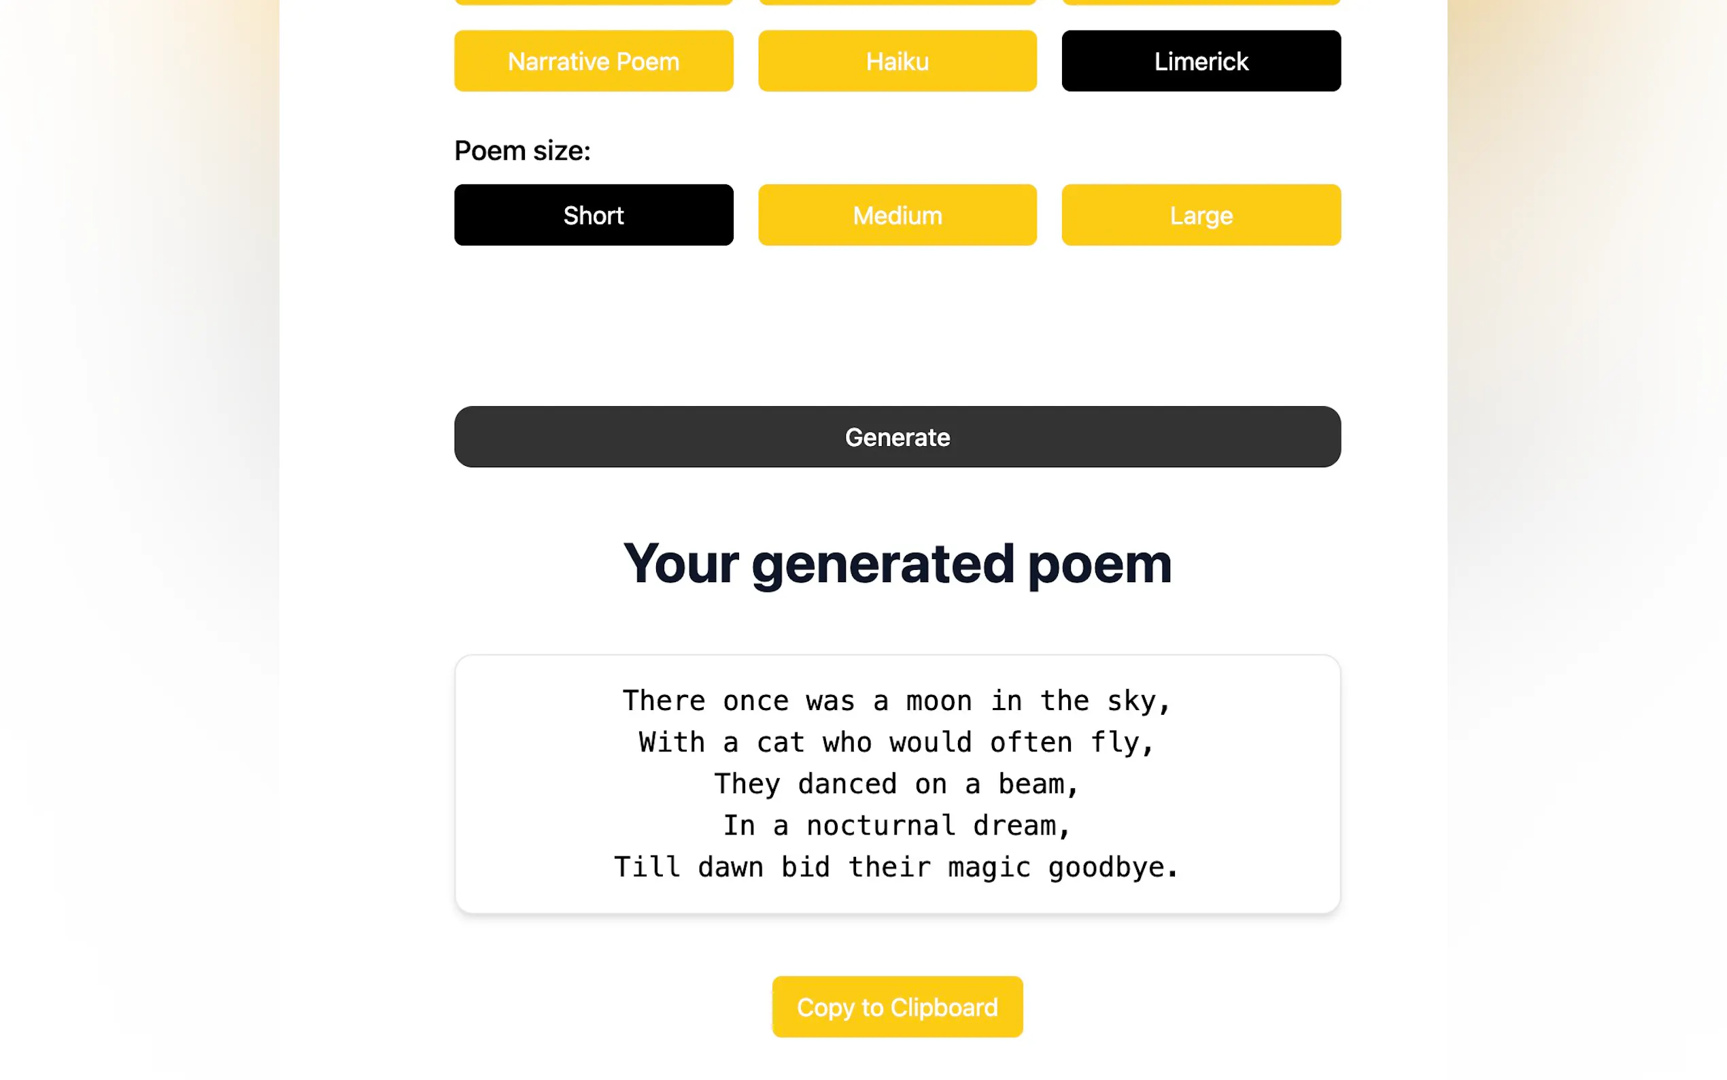The image size is (1727, 1080).
Task: Pick Haiku instead of Limerick
Action: point(897,61)
